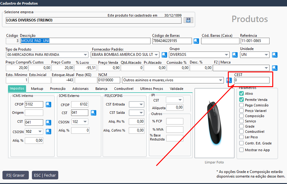Open the Promoção tab
This screenshot has width=287, height=184.
tap(58, 89)
